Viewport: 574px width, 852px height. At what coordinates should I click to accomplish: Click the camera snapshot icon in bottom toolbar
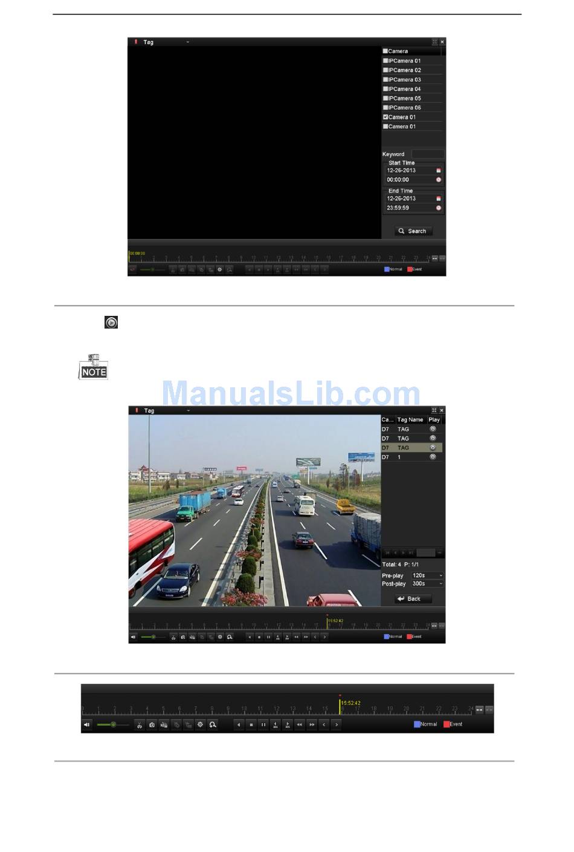[152, 724]
